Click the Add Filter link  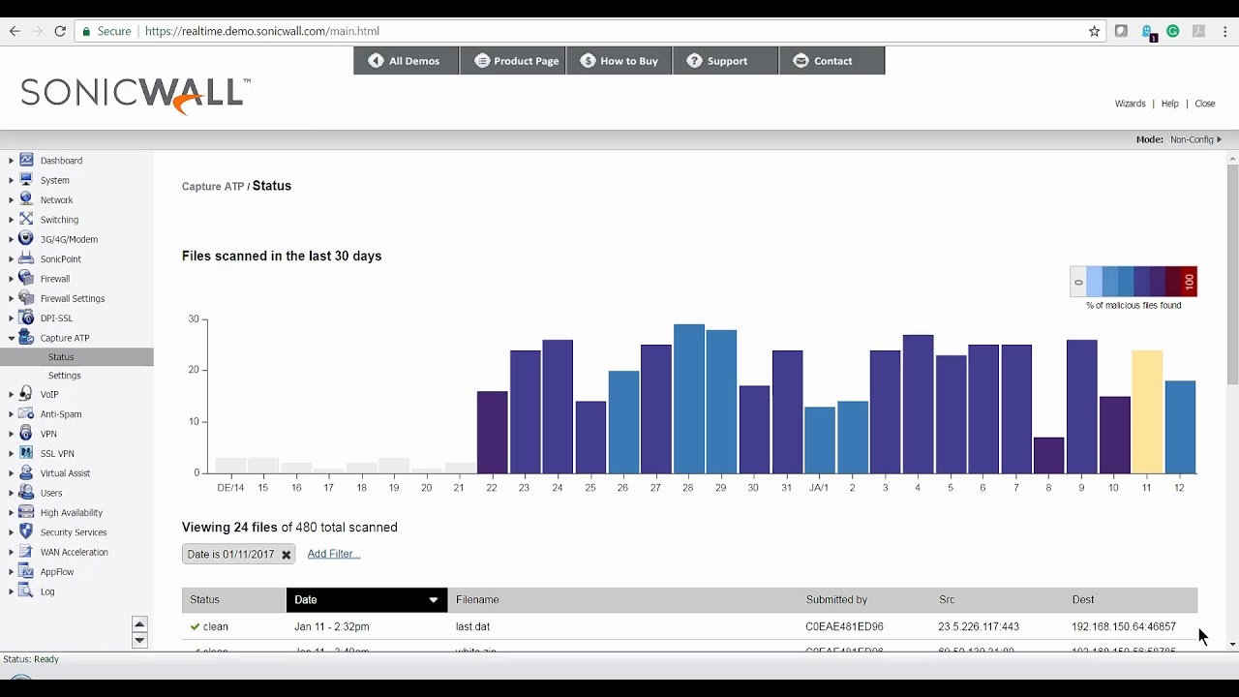pos(334,554)
